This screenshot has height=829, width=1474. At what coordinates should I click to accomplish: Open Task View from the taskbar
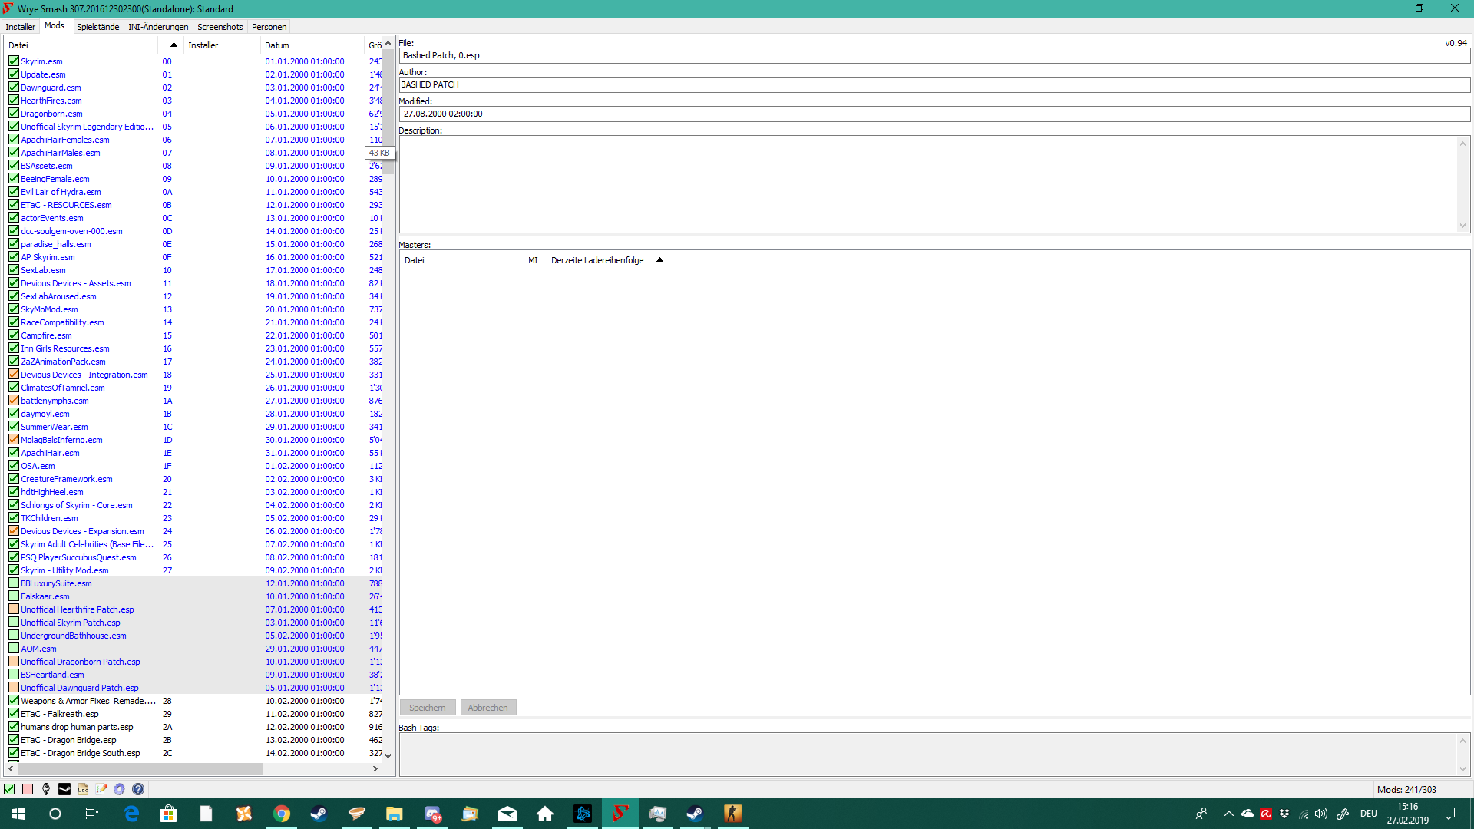click(x=92, y=814)
